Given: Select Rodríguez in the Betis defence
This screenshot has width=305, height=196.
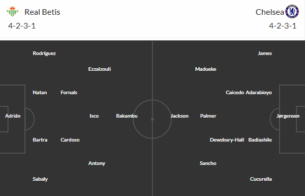Looking at the screenshot, I should [44, 53].
